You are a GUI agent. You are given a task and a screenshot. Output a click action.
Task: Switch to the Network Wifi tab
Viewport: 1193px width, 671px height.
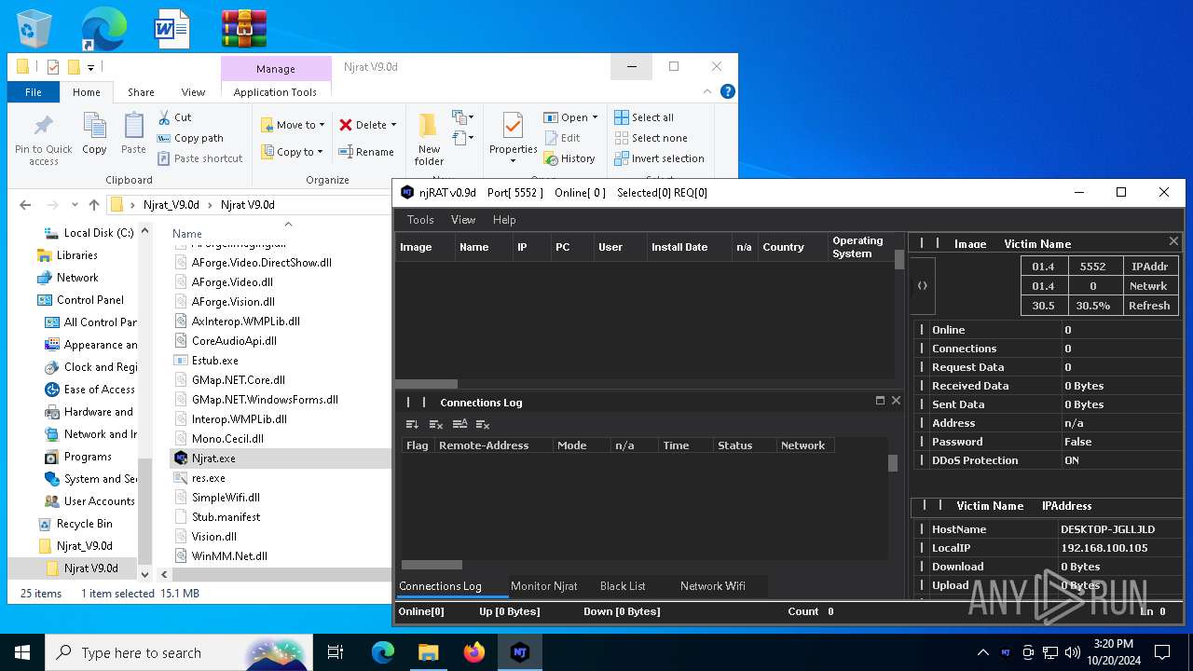[x=713, y=586]
